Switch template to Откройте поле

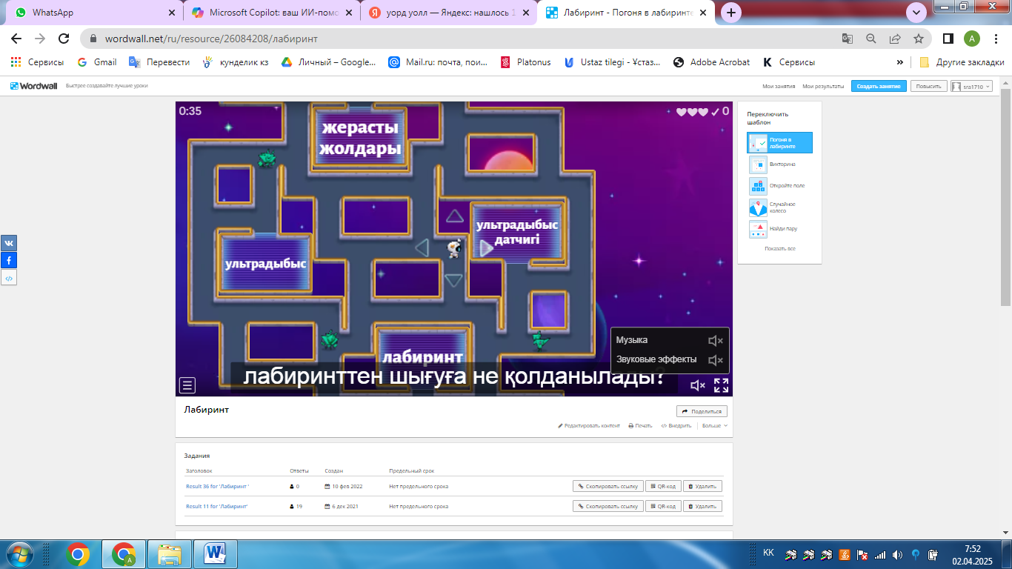(x=779, y=186)
